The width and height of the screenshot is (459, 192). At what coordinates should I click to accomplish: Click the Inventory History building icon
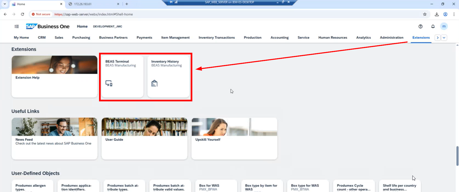[x=154, y=83]
